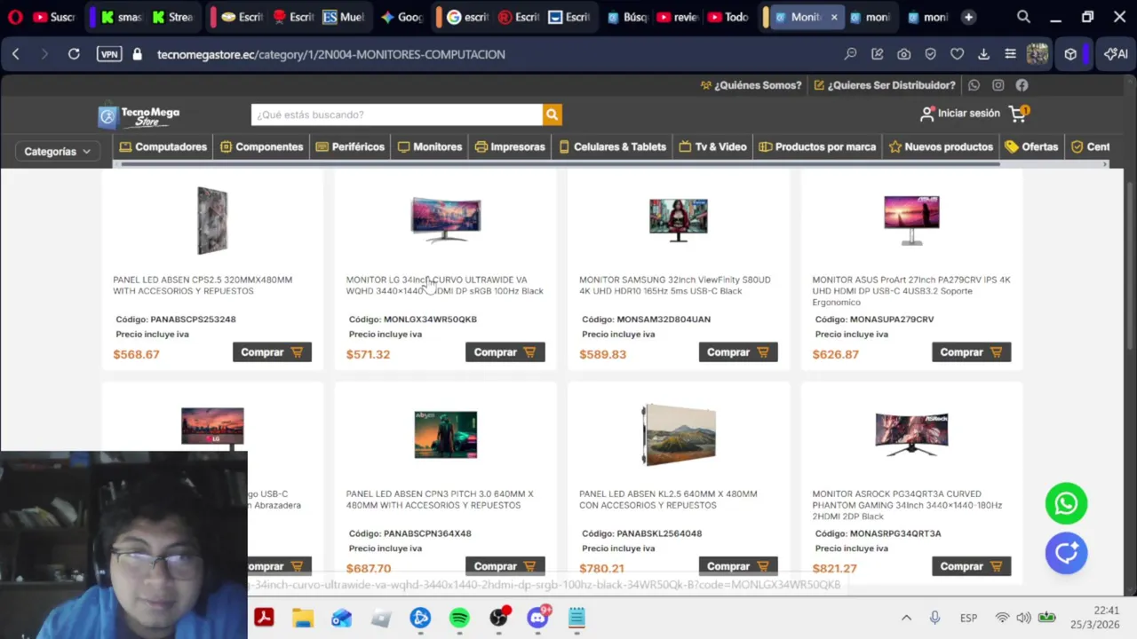
Task: Click Comprar for PANEL LED ABSEN KL2.5
Action: [x=738, y=566]
